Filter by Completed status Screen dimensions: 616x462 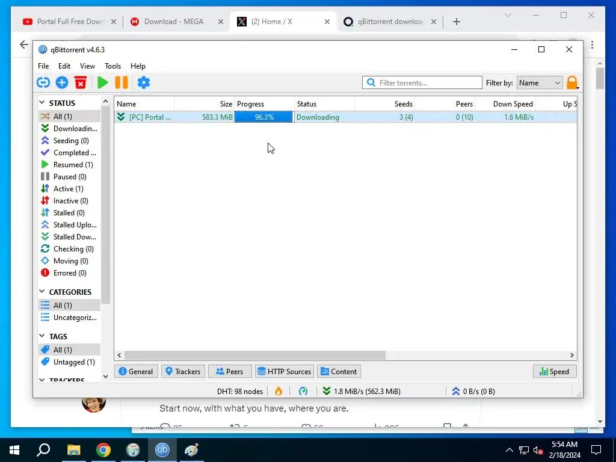70,152
